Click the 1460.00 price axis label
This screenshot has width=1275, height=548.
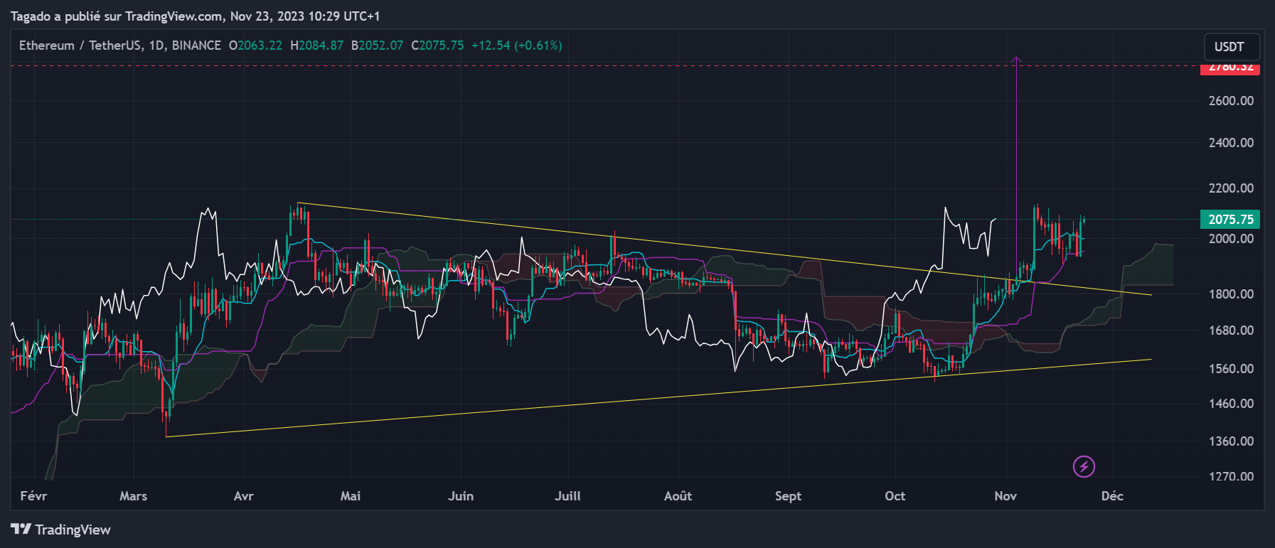1231,404
